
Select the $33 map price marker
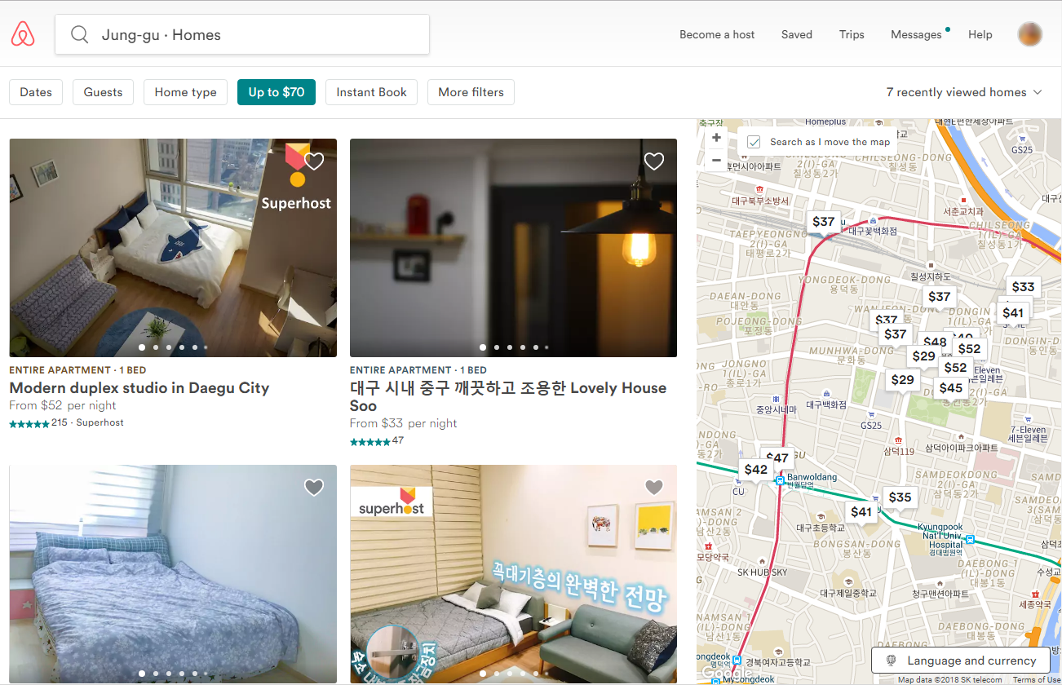click(1023, 286)
